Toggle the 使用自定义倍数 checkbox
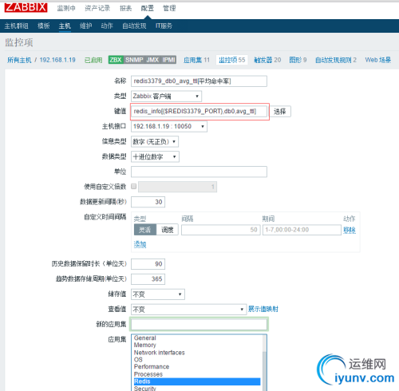Viewport: 399px width, 391px height. click(x=134, y=186)
